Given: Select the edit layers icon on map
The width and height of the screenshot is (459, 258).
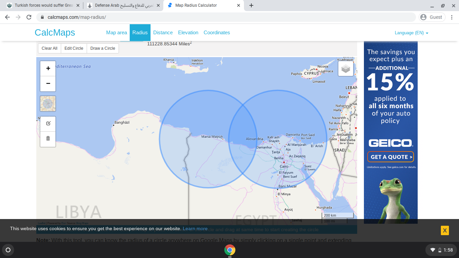Looking at the screenshot, I should (x=48, y=123).
